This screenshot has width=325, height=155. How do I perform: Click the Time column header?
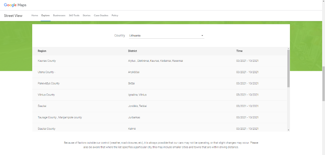click(239, 51)
